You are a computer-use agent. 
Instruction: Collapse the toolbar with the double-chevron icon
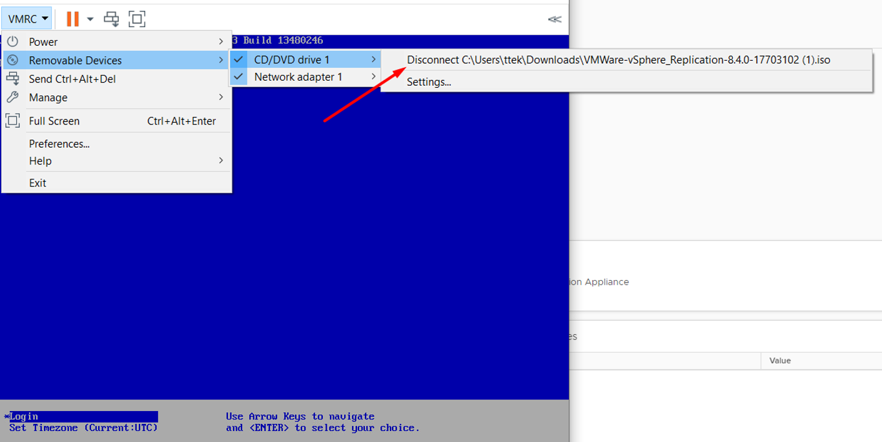[554, 19]
